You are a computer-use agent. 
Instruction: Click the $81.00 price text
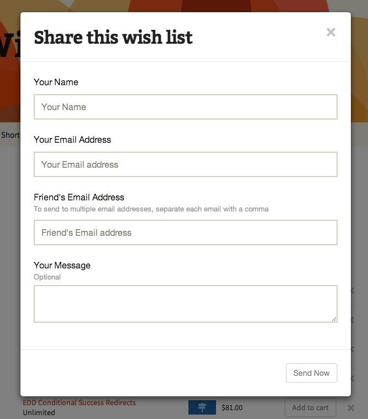click(232, 408)
